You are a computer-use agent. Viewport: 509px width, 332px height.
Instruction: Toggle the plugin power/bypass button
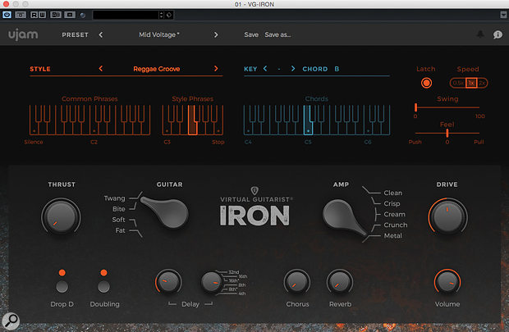coord(7,15)
